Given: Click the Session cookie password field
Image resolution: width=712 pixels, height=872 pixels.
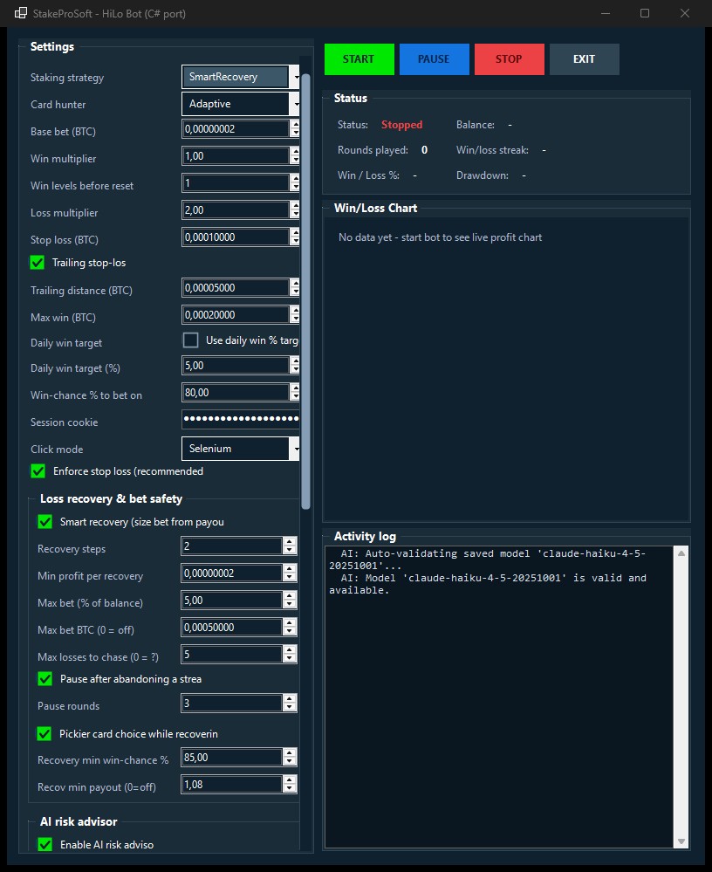Looking at the screenshot, I should [241, 419].
